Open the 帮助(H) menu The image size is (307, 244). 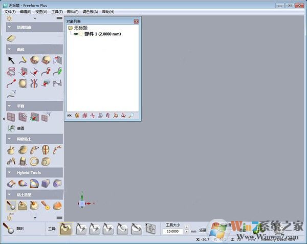(x=108, y=12)
